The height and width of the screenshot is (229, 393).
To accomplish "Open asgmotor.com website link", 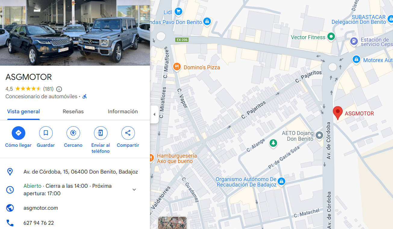I will point(41,208).
